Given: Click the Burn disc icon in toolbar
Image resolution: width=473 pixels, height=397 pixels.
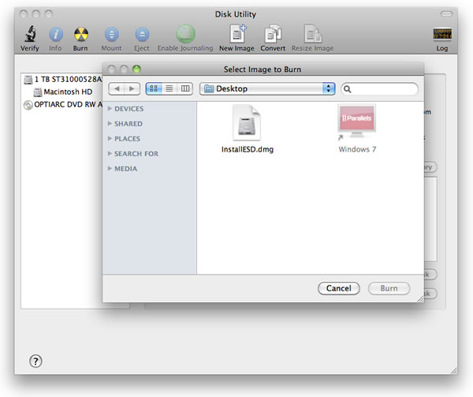Looking at the screenshot, I should tap(80, 35).
